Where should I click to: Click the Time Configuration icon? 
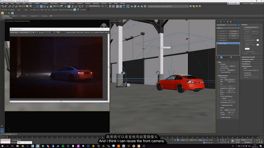click(x=228, y=142)
